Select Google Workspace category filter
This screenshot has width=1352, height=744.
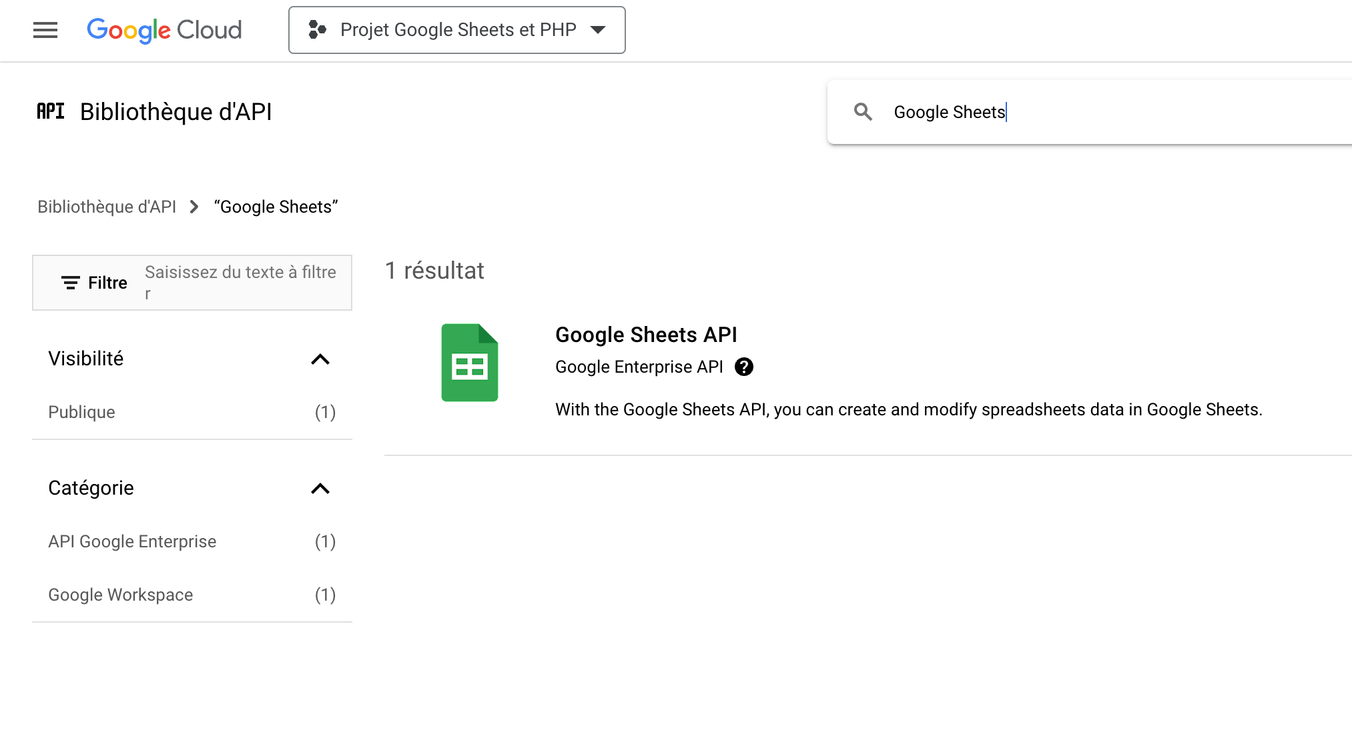pyautogui.click(x=121, y=595)
